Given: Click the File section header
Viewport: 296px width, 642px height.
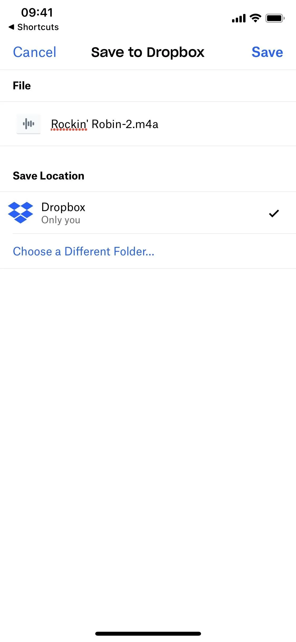Looking at the screenshot, I should click(22, 86).
